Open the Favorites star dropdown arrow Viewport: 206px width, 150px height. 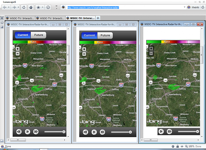[42, 7]
